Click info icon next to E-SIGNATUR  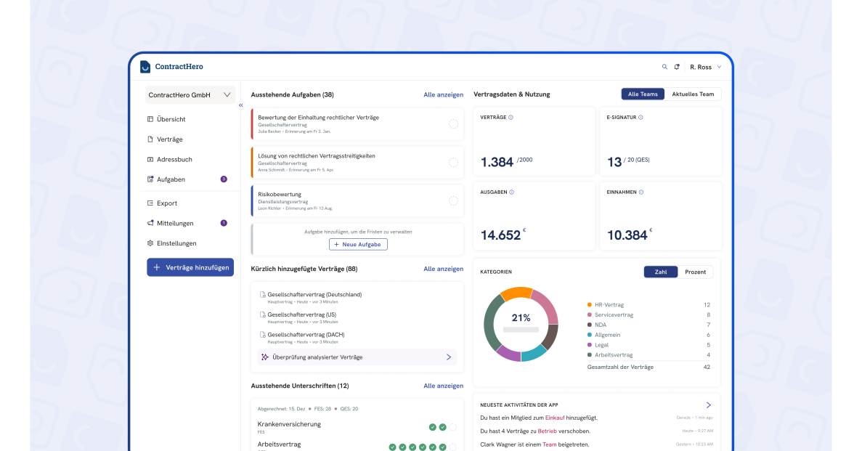tap(641, 117)
